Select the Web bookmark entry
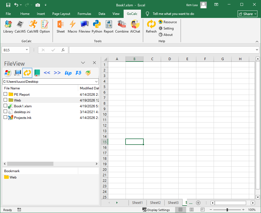The image size is (261, 213). [10, 177]
